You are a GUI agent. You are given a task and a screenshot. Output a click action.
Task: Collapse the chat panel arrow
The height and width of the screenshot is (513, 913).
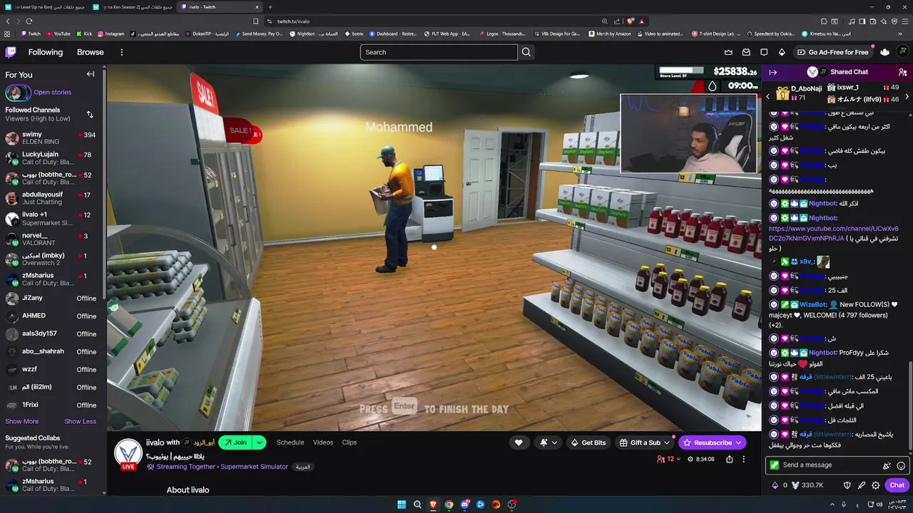point(772,72)
